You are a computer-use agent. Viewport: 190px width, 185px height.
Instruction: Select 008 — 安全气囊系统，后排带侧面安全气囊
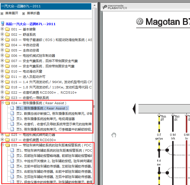43,66
